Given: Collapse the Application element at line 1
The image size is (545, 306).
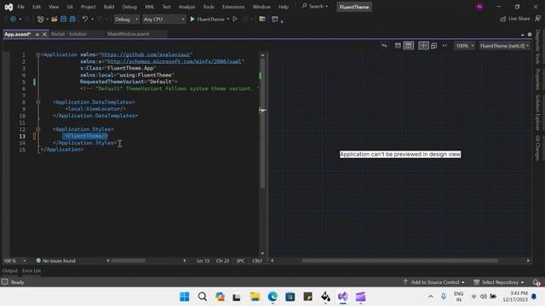Looking at the screenshot, I should [38, 54].
